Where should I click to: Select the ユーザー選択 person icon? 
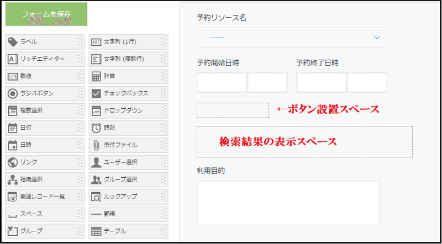click(96, 162)
